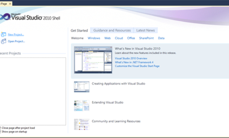Select the Web sub-tab
The image size is (229, 138).
[x=108, y=38]
